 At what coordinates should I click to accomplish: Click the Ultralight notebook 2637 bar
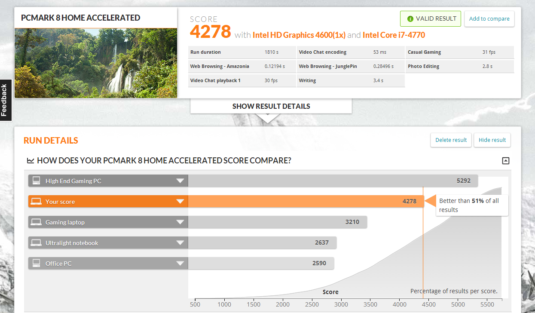262,243
